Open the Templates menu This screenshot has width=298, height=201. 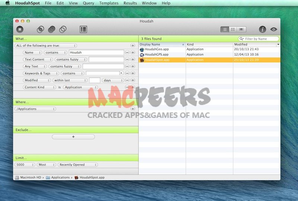tap(109, 3)
